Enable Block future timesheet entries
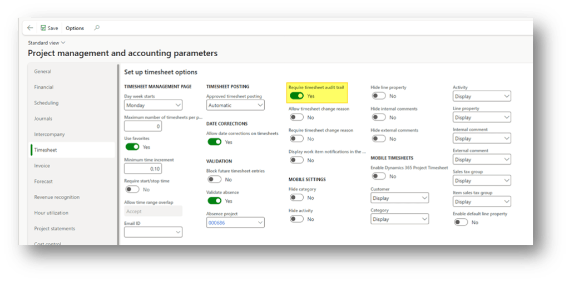Viewport: 569px width, 281px height. tap(214, 180)
